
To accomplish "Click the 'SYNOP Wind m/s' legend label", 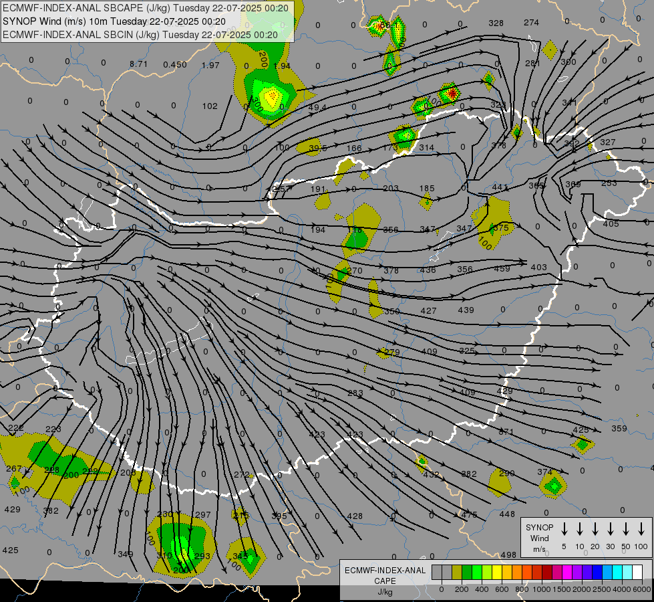I will (539, 538).
